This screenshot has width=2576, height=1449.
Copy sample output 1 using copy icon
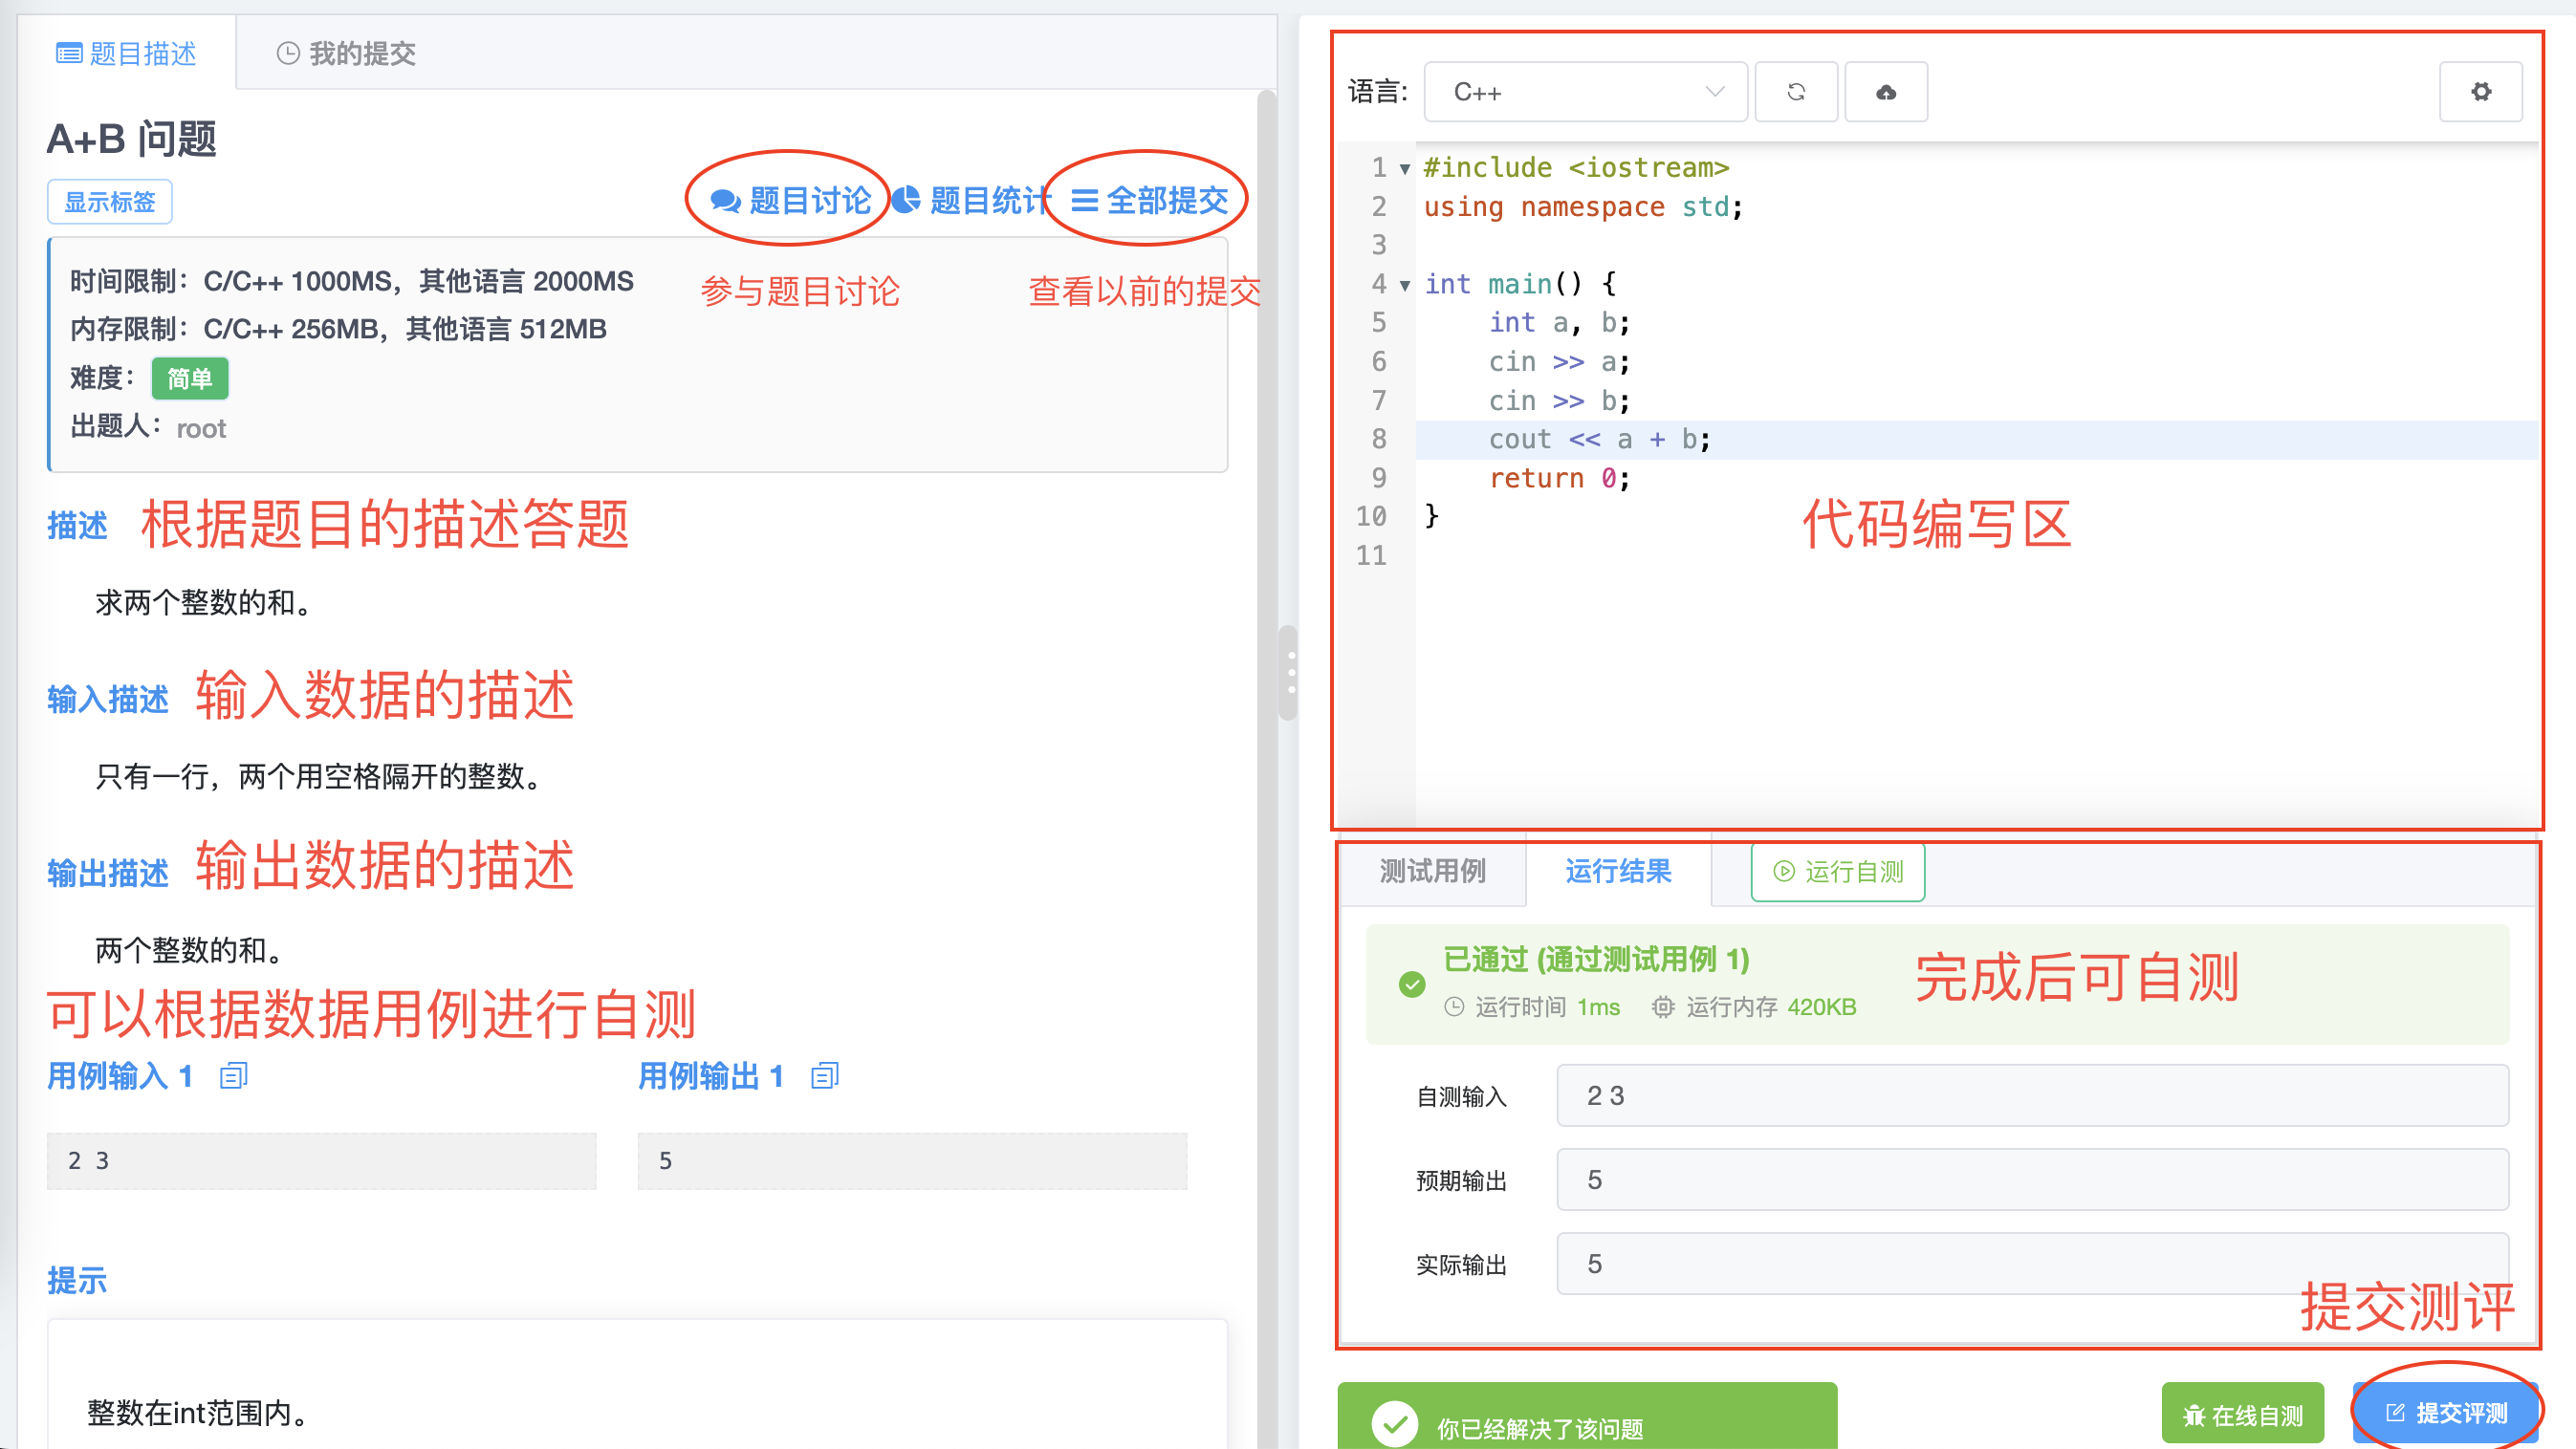pos(824,1076)
